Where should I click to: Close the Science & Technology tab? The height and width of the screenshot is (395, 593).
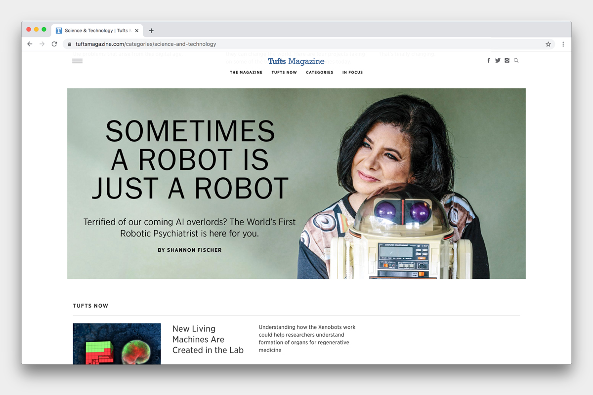(x=137, y=31)
